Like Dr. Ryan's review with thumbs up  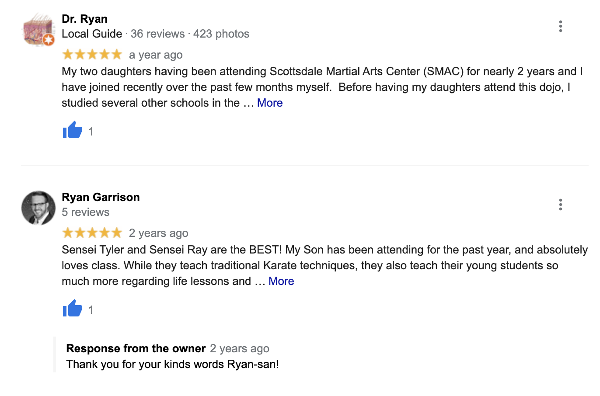tap(73, 130)
